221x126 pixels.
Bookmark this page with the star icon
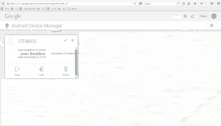184,3
